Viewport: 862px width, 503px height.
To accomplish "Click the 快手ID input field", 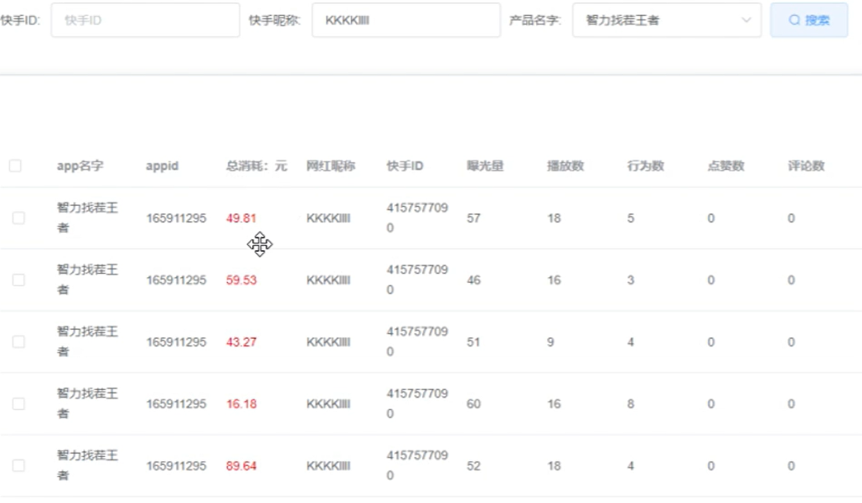I will [x=145, y=20].
